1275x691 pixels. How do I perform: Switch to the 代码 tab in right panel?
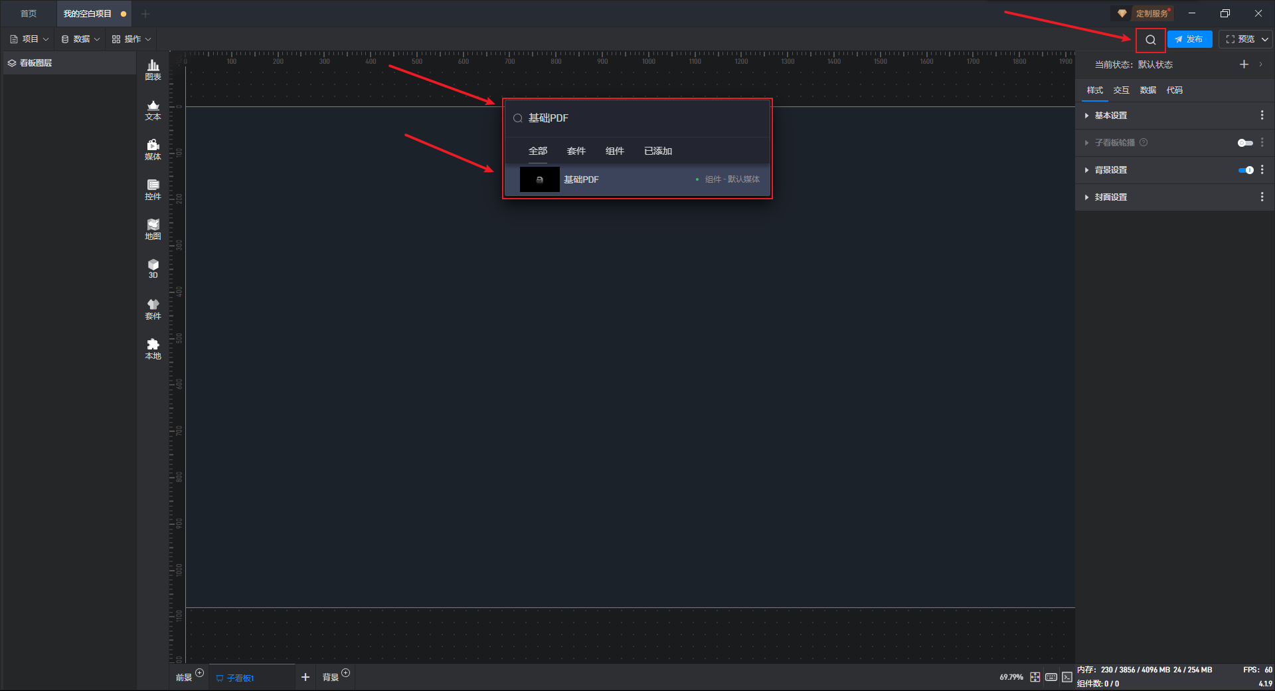(1175, 90)
